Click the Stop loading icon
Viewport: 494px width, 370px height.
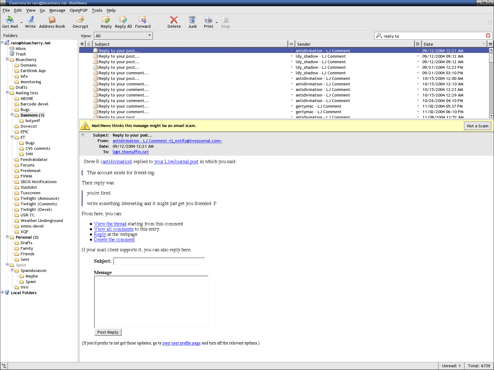(x=225, y=20)
